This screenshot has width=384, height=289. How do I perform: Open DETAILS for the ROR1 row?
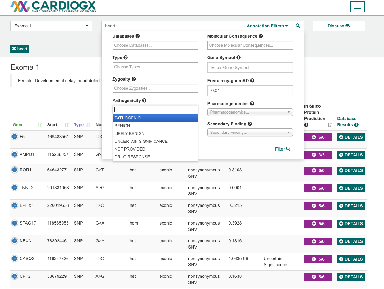[x=351, y=170]
